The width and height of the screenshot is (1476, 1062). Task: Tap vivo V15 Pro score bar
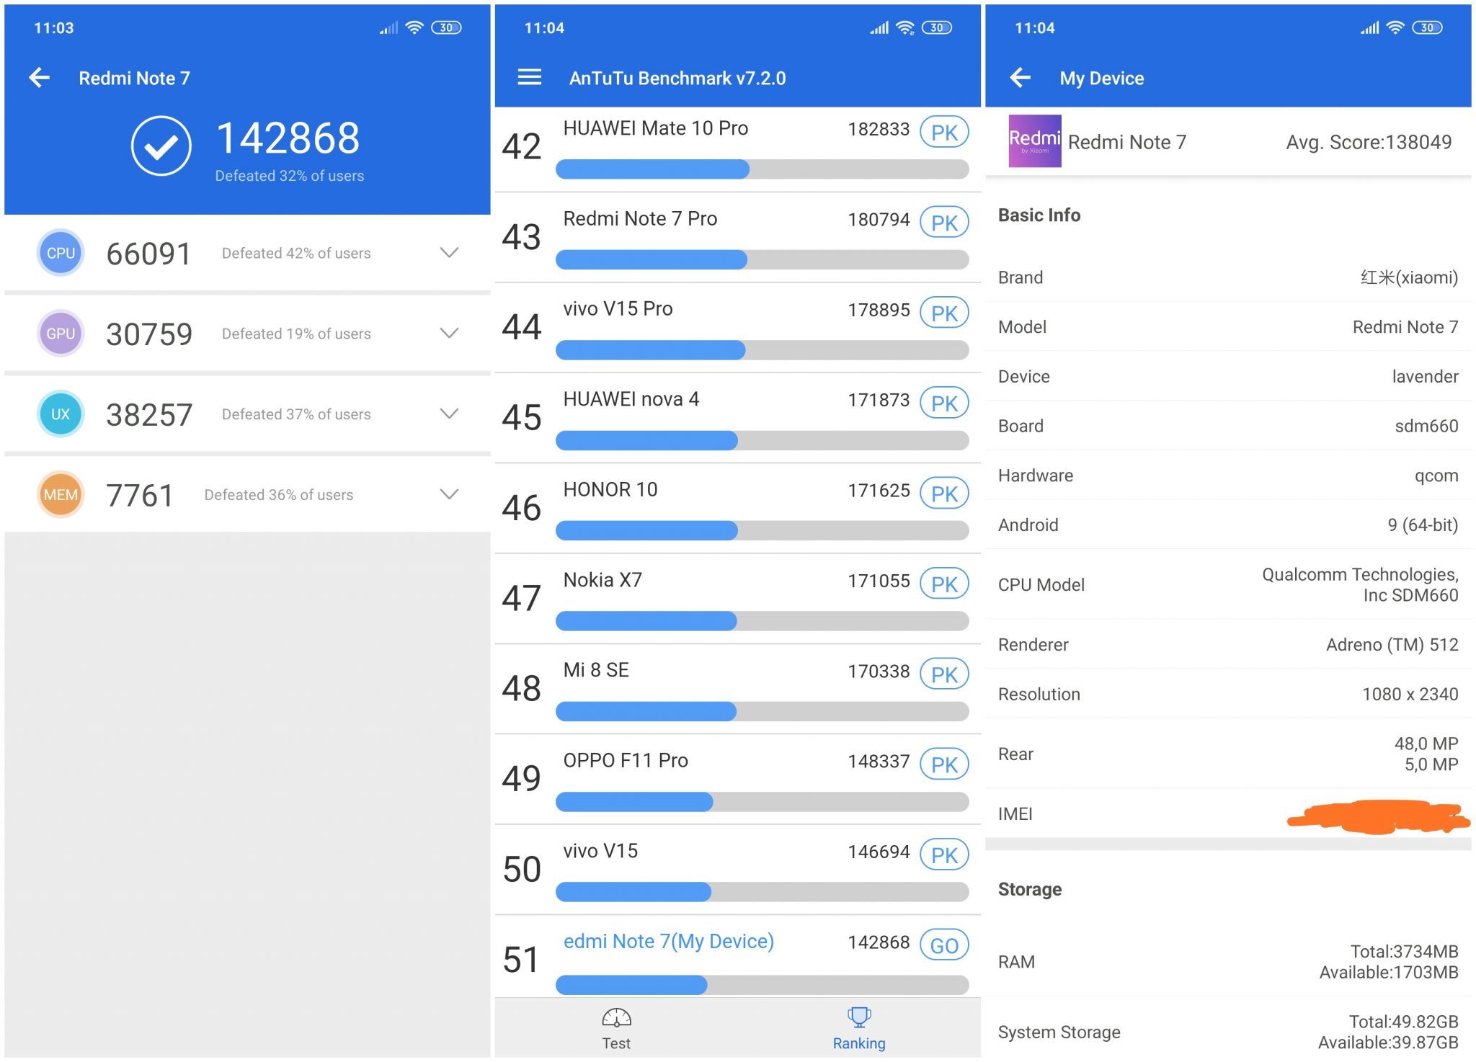pyautogui.click(x=762, y=350)
